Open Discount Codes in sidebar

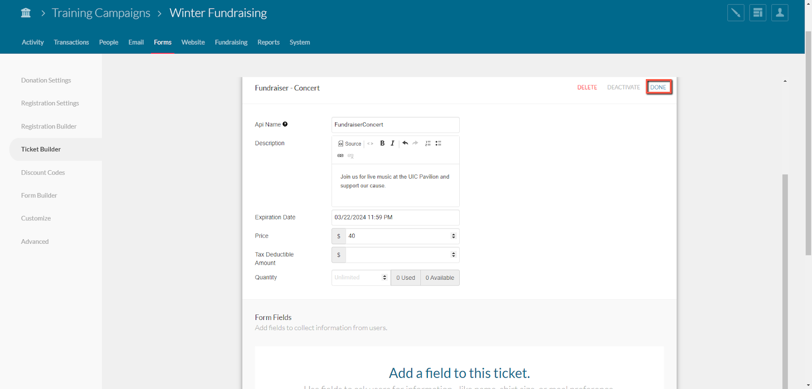click(43, 173)
